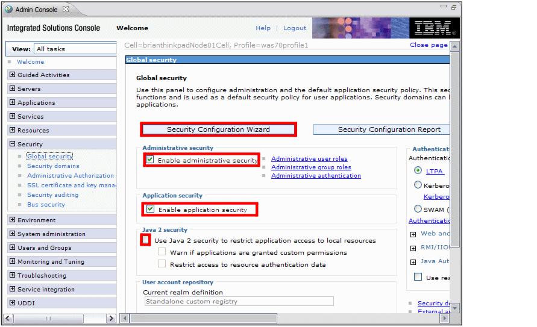Click content horizontal scroll left arrow
The width and height of the screenshot is (537, 327).
[x=125, y=319]
